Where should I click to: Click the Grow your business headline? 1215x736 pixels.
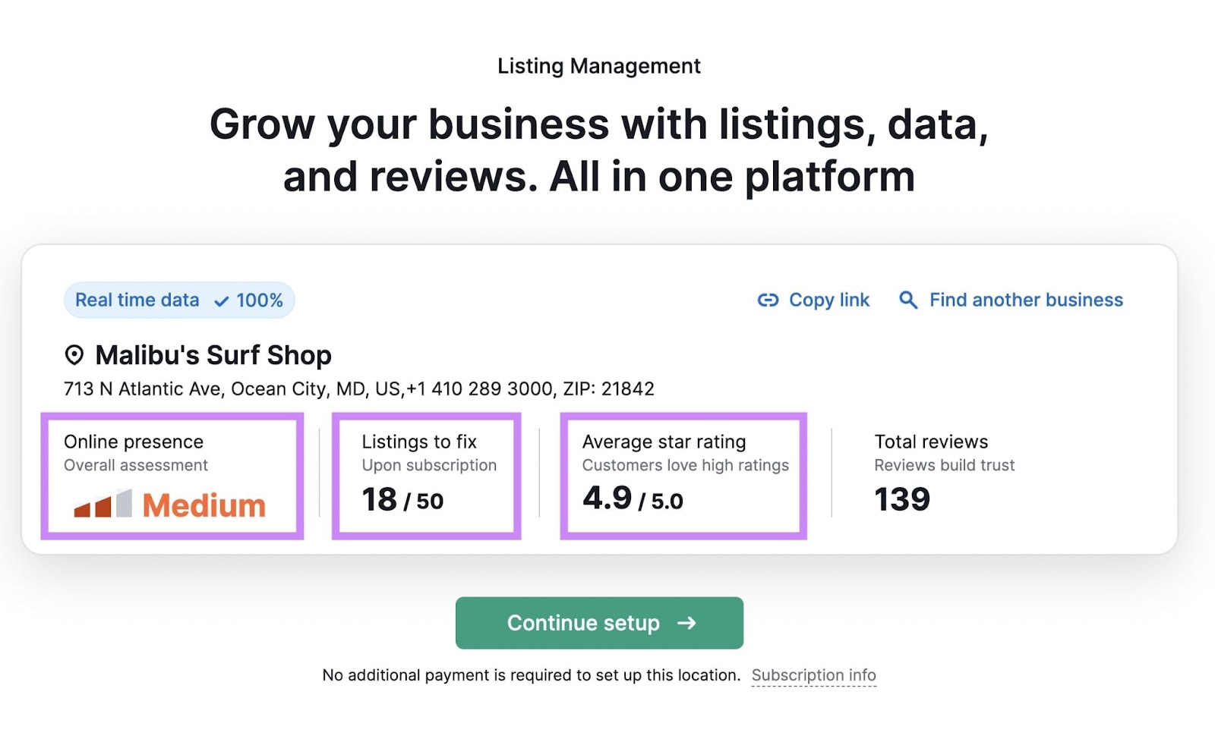click(599, 149)
